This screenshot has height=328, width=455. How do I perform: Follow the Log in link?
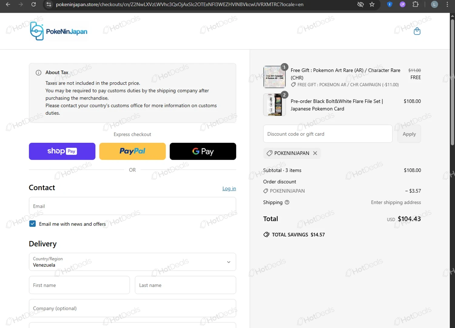[x=229, y=189]
